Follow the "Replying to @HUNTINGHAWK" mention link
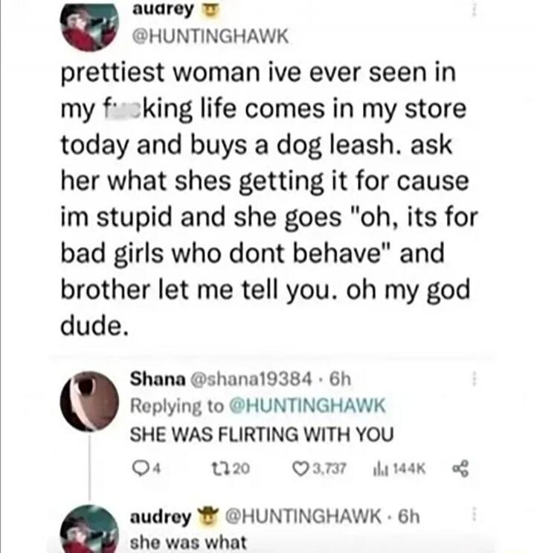This screenshot has height=553, width=534. coord(307,406)
